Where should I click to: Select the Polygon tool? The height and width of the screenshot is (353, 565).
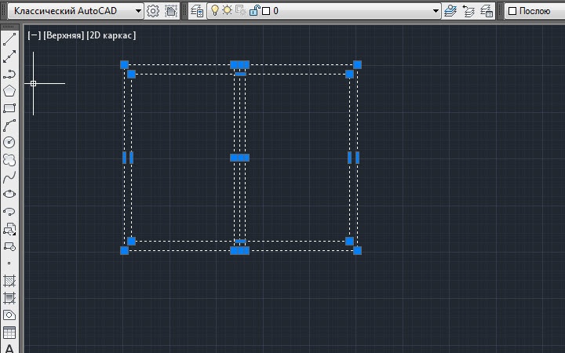[x=9, y=91]
